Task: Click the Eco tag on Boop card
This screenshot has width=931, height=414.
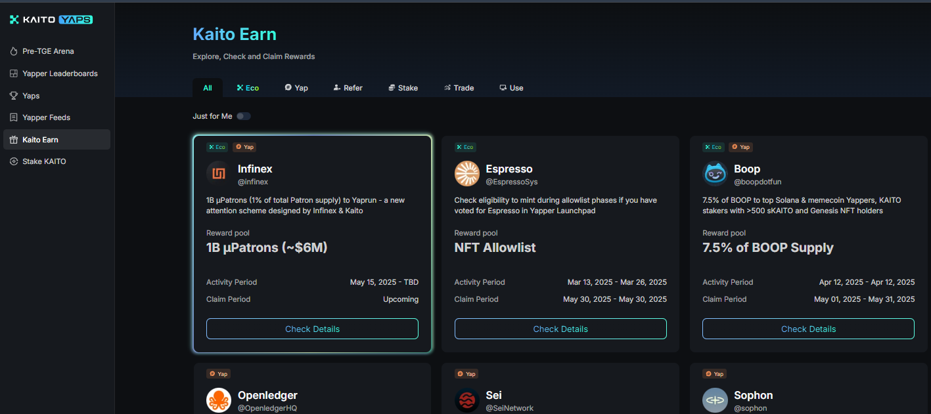Action: (714, 147)
